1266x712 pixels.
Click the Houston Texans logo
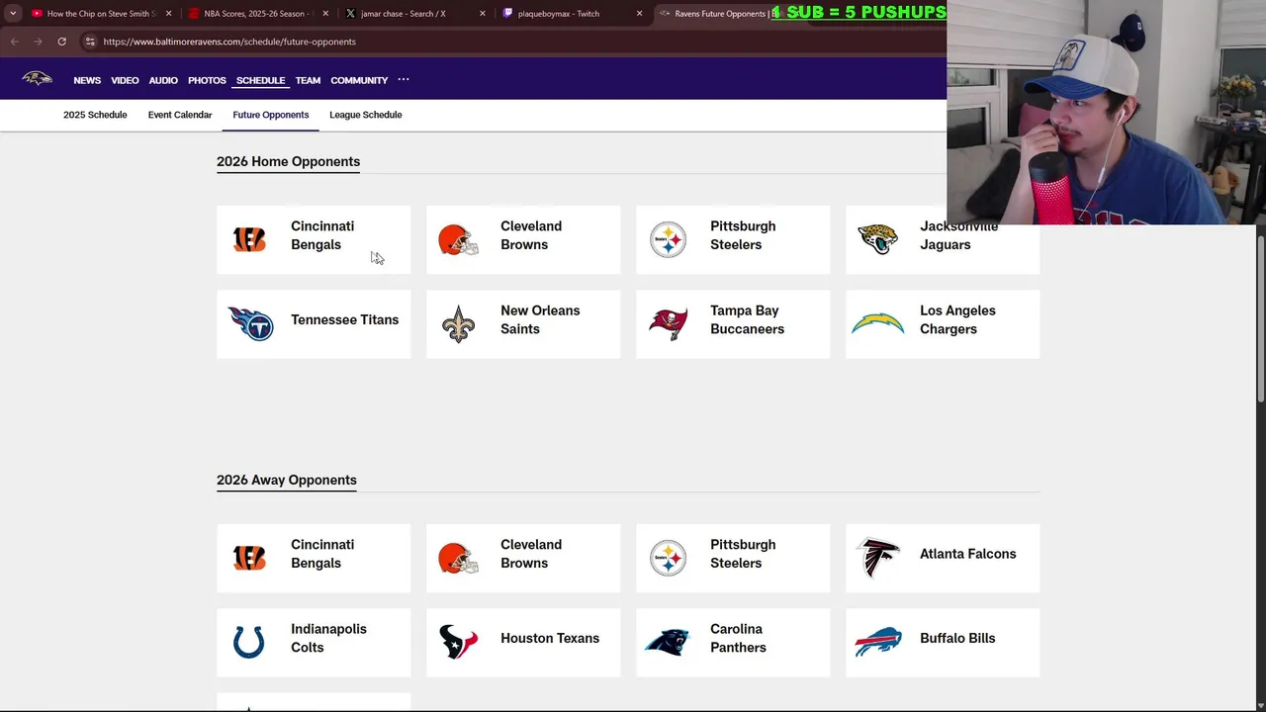tap(458, 642)
